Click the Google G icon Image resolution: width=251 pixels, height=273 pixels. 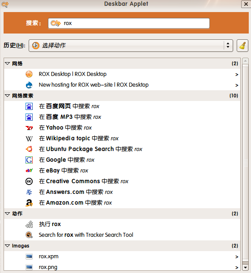click(x=29, y=160)
